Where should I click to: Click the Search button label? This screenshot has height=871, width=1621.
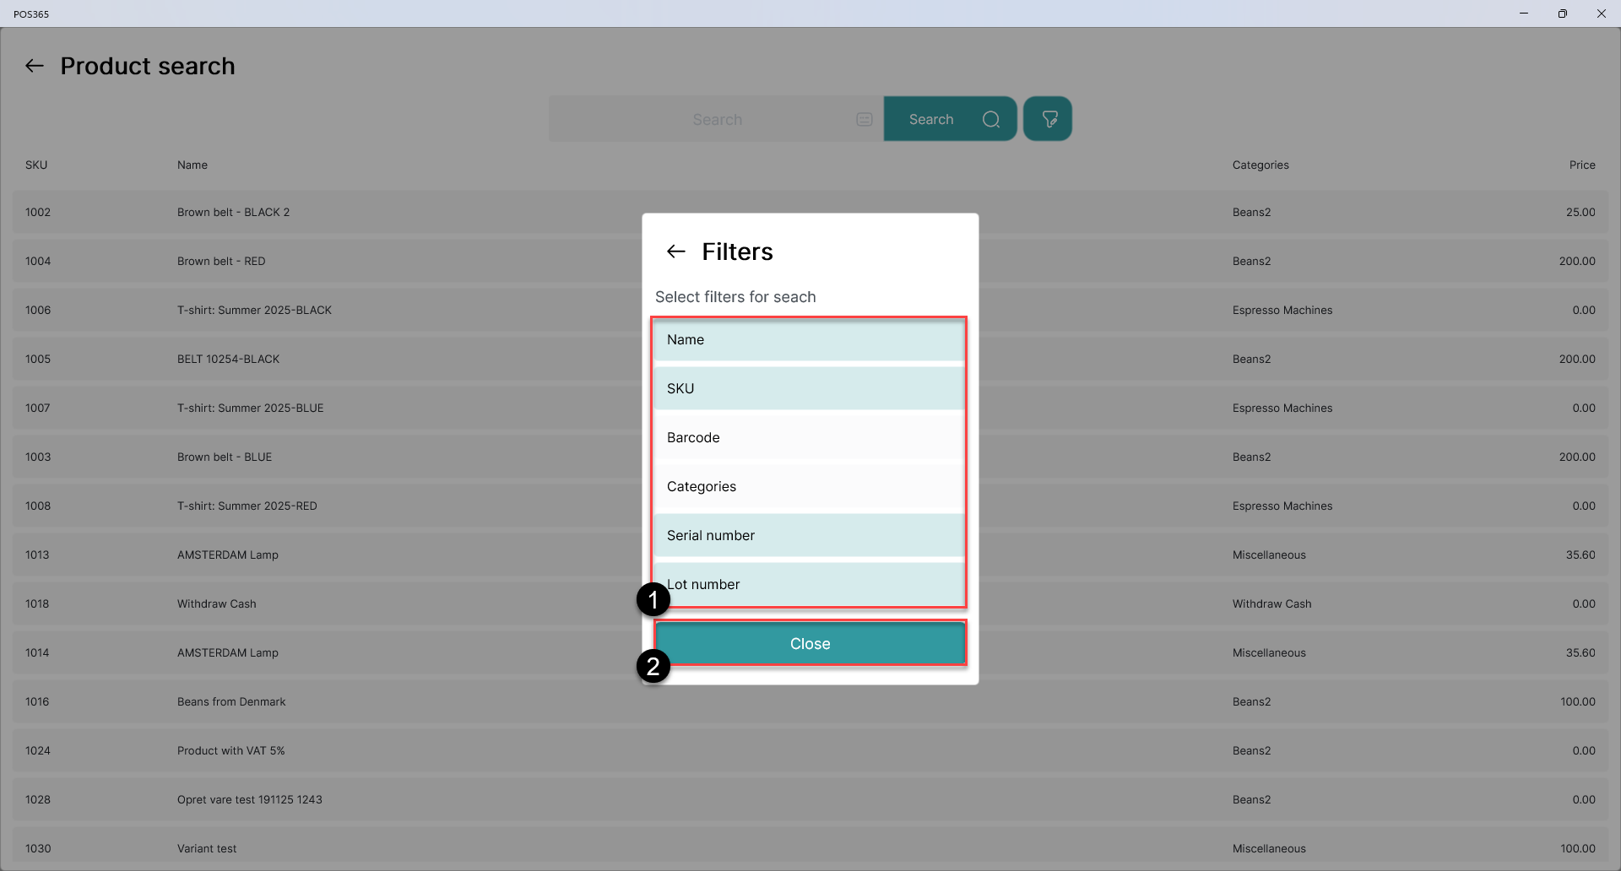point(931,119)
